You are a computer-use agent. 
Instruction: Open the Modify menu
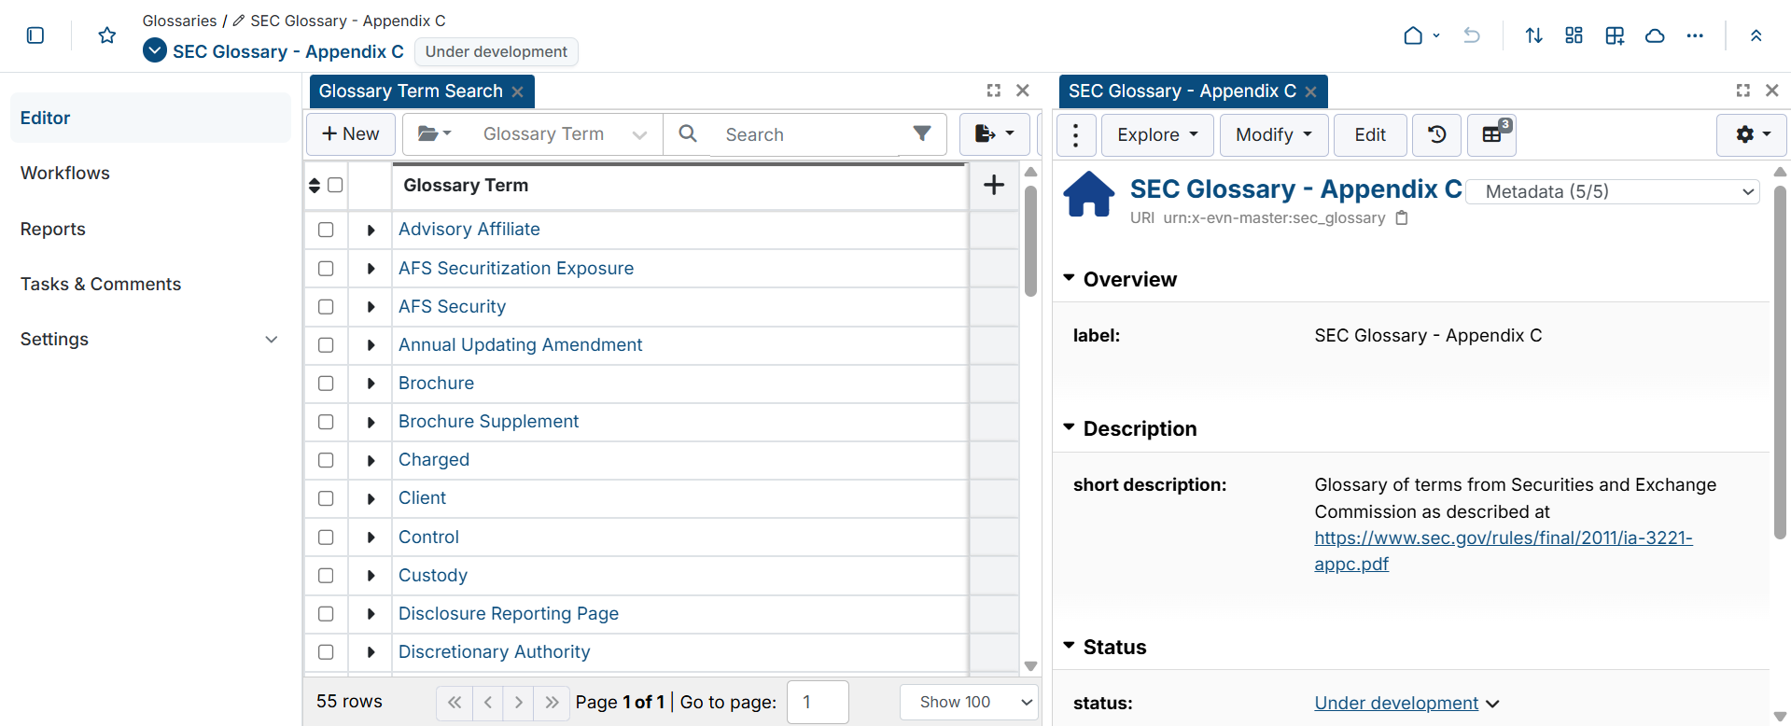click(x=1273, y=134)
